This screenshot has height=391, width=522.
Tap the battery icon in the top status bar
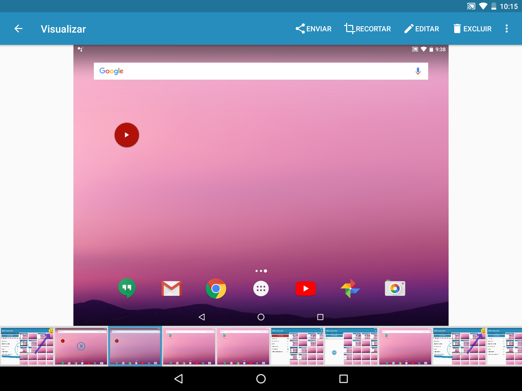494,6
